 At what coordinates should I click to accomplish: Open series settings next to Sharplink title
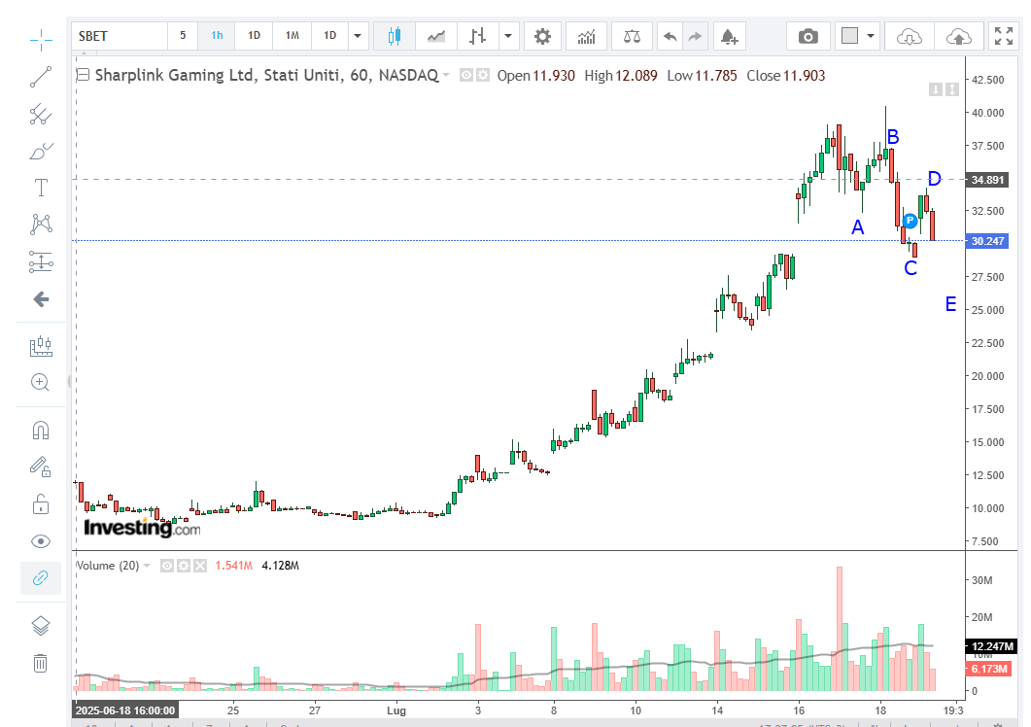point(483,76)
